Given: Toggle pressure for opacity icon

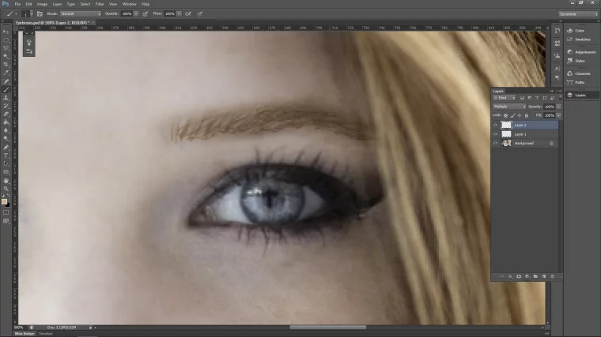Looking at the screenshot, I should pyautogui.click(x=146, y=13).
